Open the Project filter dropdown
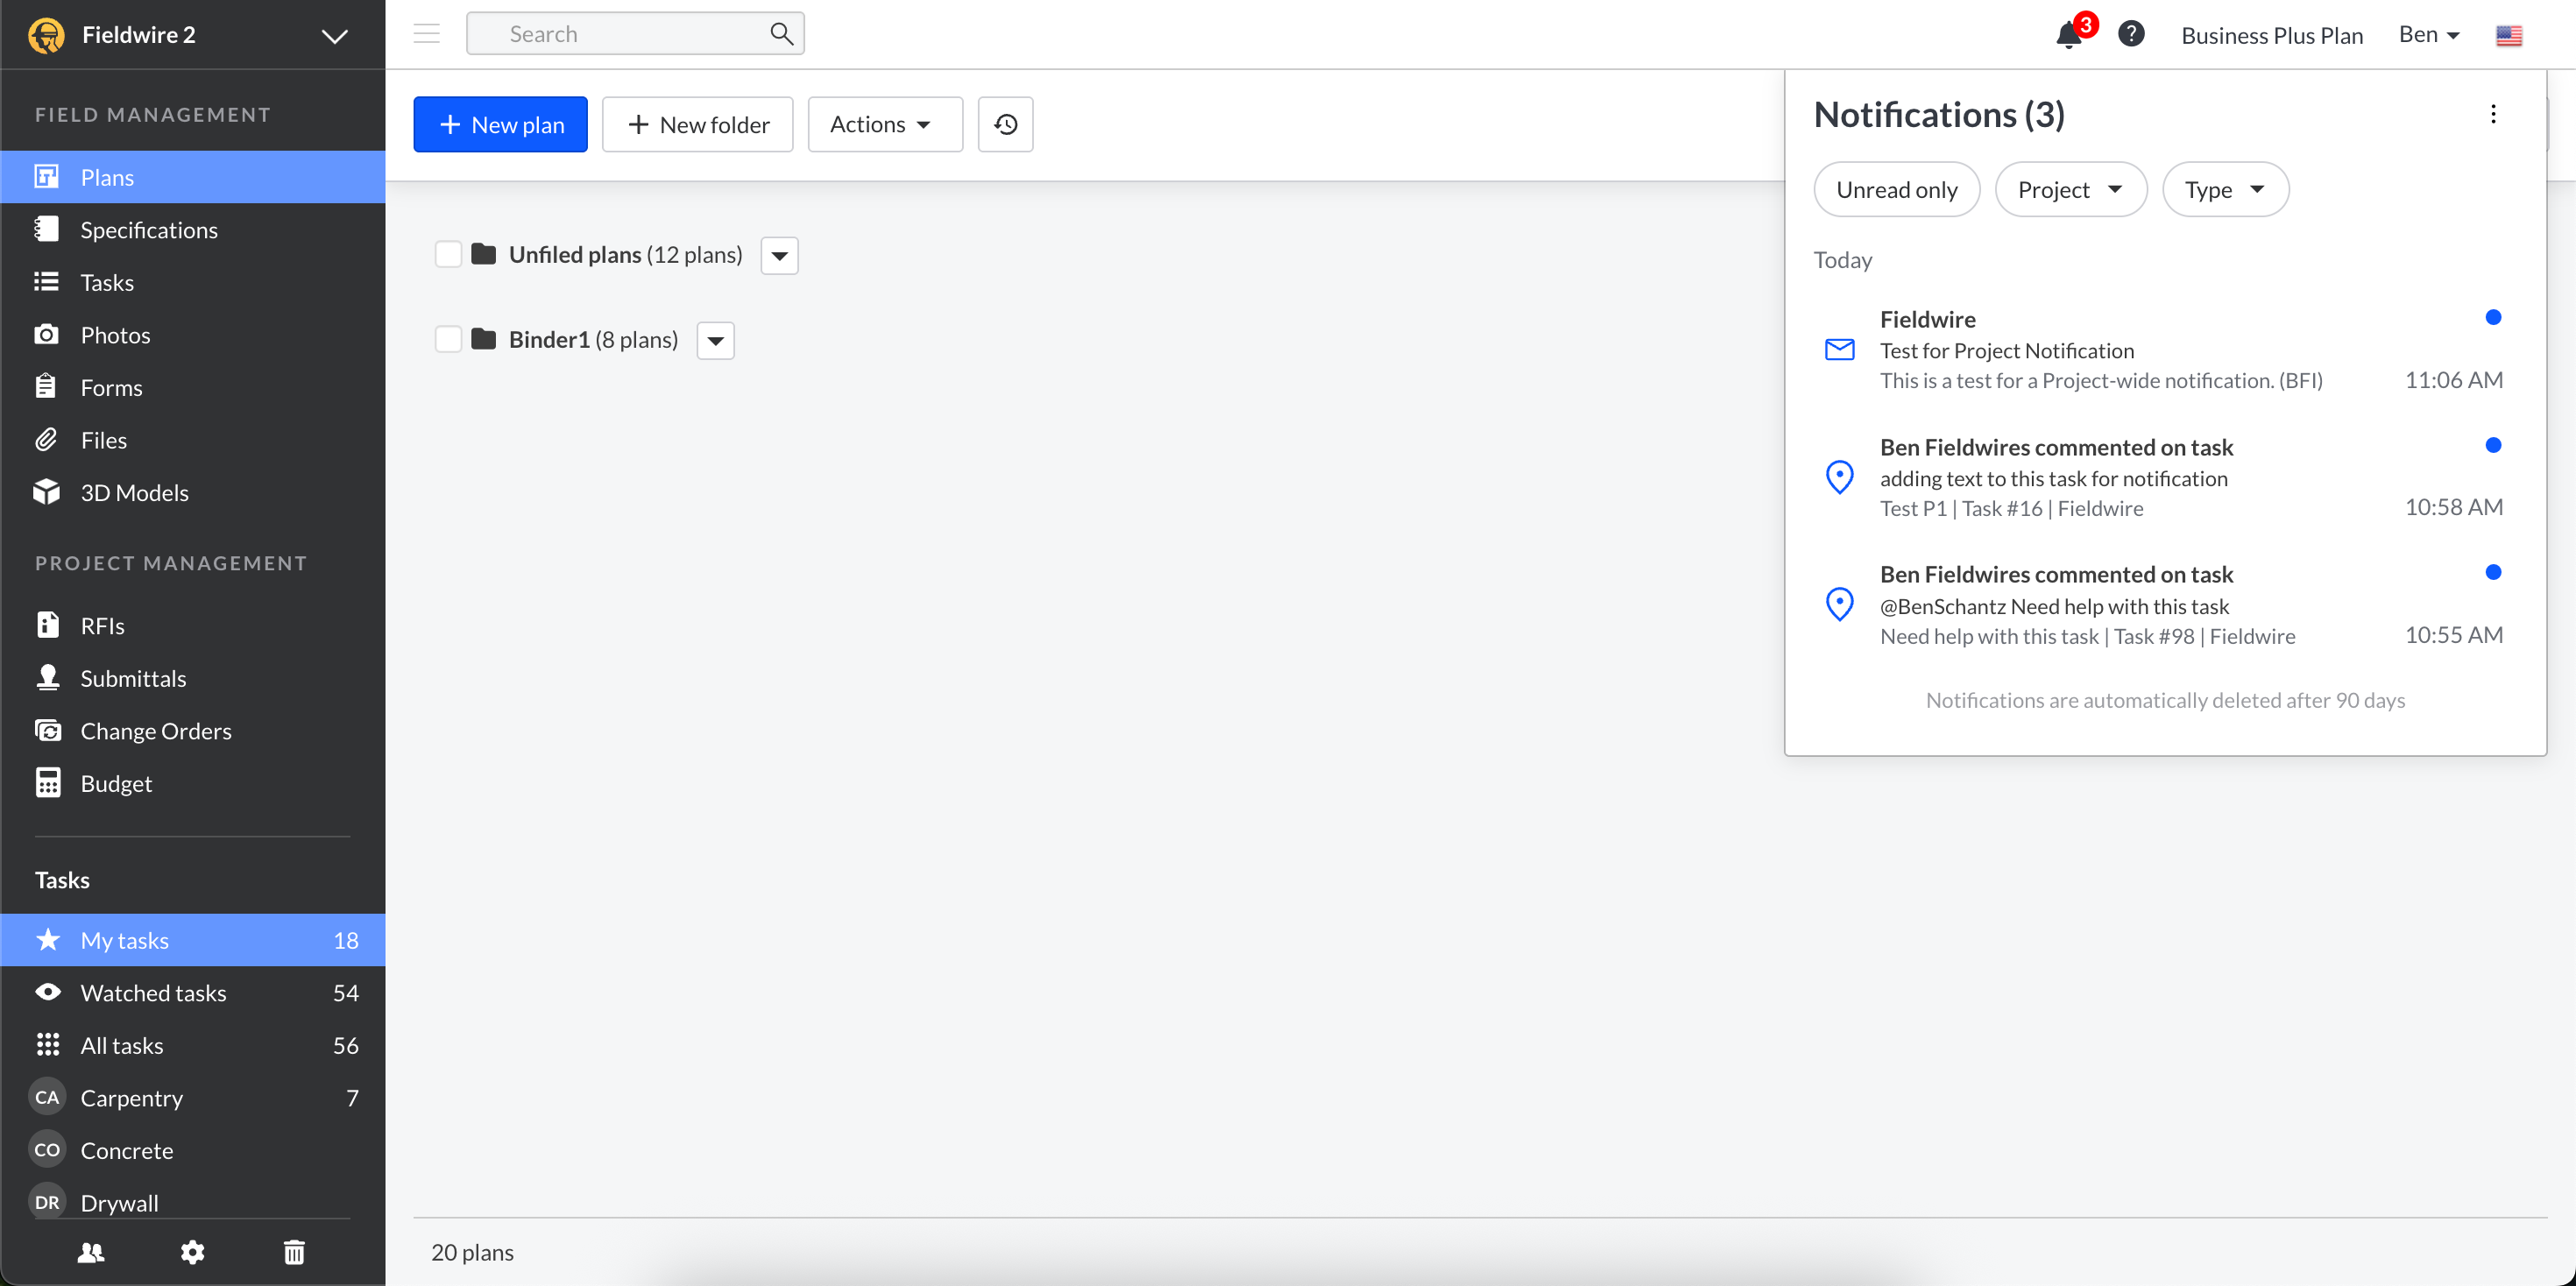 click(x=2070, y=189)
